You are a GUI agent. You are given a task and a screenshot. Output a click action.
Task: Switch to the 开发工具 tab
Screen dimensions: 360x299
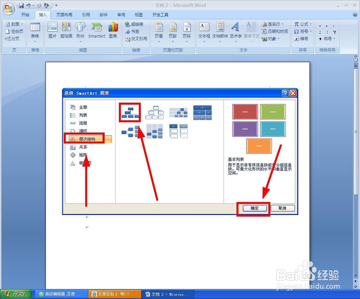160,15
